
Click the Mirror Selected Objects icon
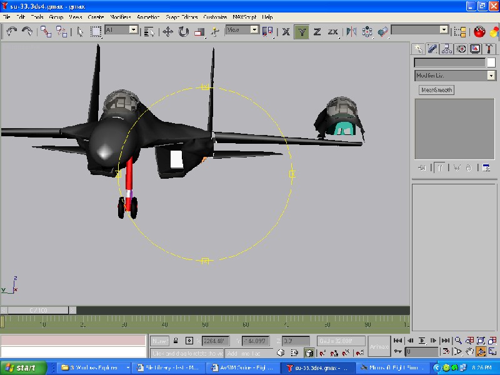point(351,31)
